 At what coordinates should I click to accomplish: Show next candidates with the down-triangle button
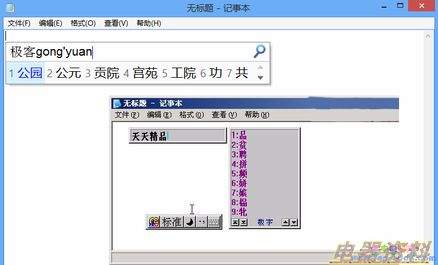(294, 223)
